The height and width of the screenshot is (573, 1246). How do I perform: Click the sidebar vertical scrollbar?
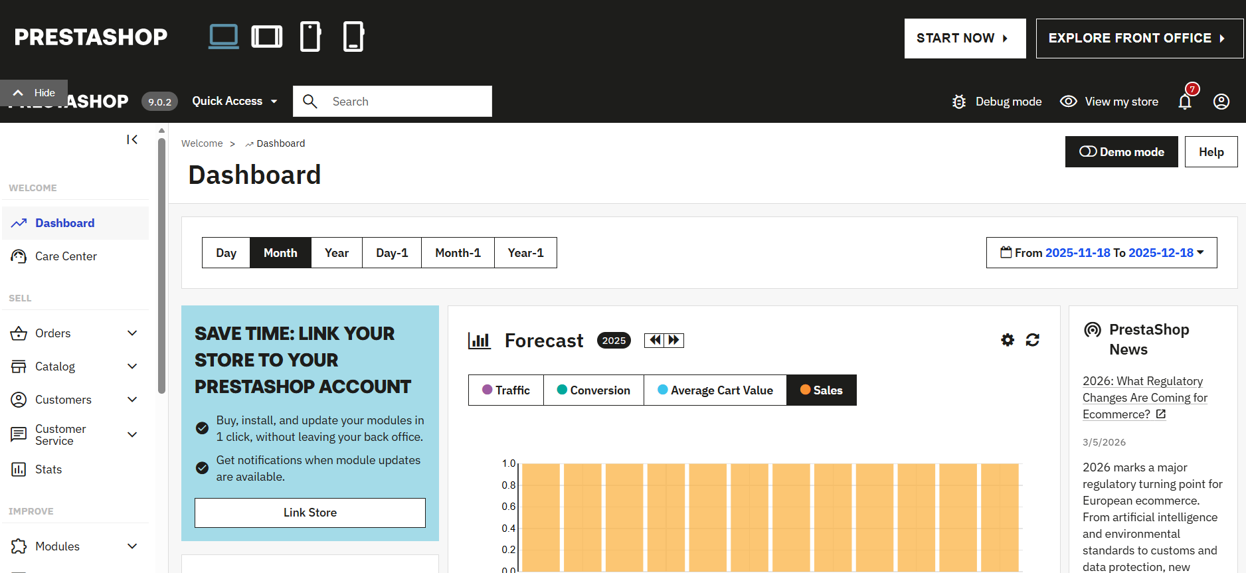pyautogui.click(x=161, y=266)
